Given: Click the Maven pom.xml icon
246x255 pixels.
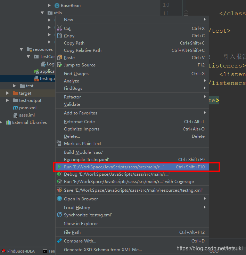Looking at the screenshot, I should [15, 107].
